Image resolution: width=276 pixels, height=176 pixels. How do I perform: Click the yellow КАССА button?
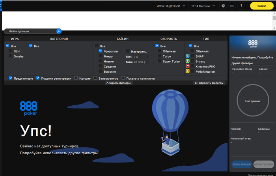pyautogui.click(x=262, y=6)
